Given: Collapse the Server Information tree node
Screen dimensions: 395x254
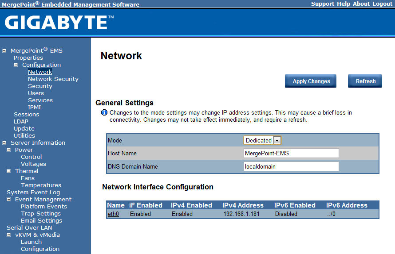Looking at the screenshot, I should (x=4, y=142).
